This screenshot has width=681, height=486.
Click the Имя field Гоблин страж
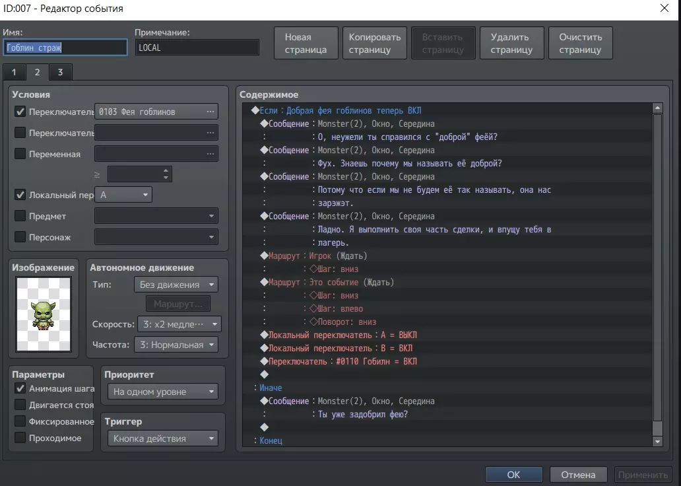(65, 48)
